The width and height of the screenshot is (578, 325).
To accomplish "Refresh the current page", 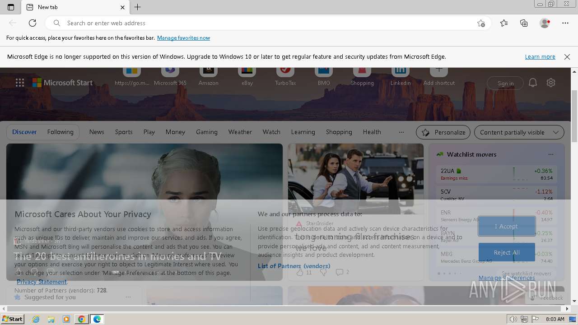I will coord(33,23).
